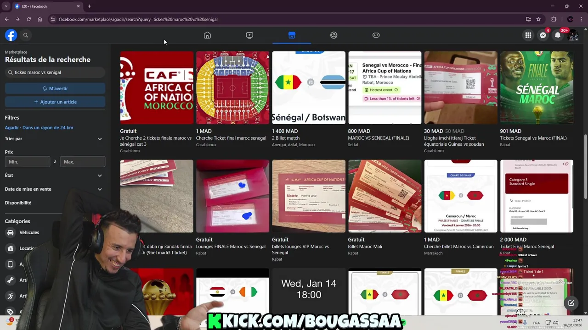Open the Facebook logo home link

pyautogui.click(x=11, y=35)
